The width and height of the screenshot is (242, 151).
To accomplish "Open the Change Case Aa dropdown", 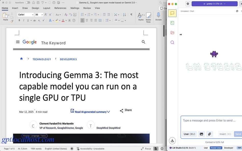I will point(58,15).
